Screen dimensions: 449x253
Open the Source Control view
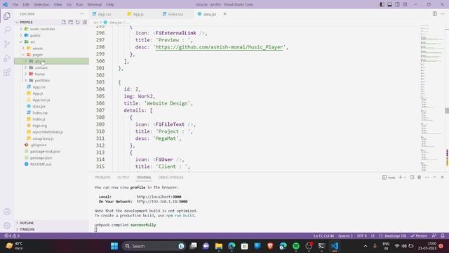(7, 44)
